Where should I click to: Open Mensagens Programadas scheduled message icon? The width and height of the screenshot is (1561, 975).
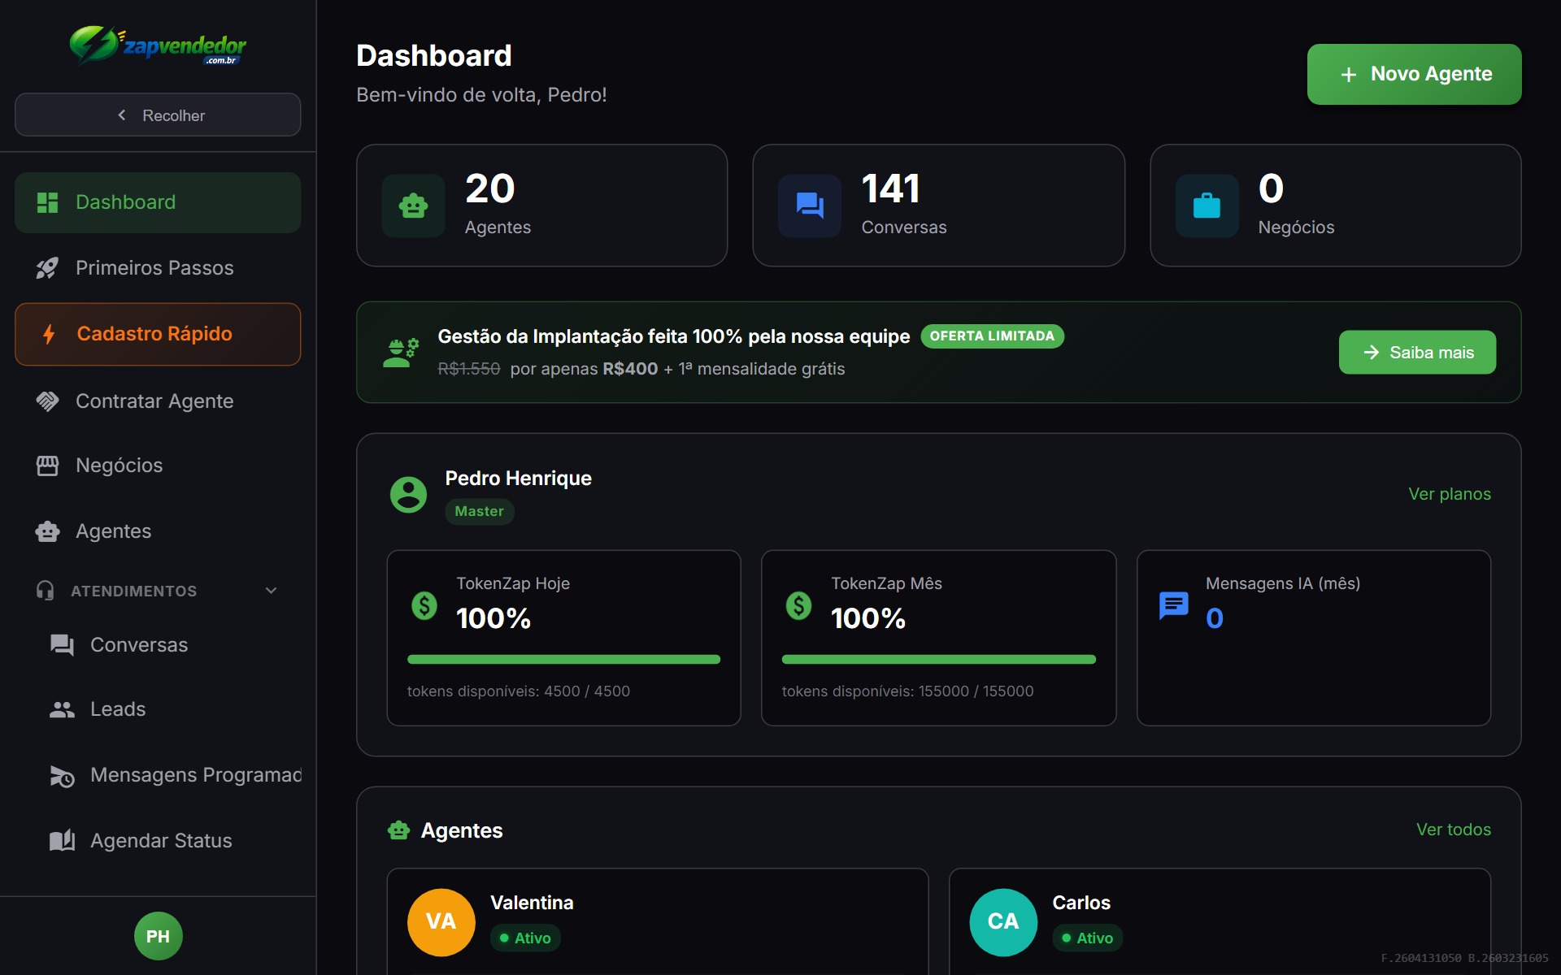pos(62,776)
